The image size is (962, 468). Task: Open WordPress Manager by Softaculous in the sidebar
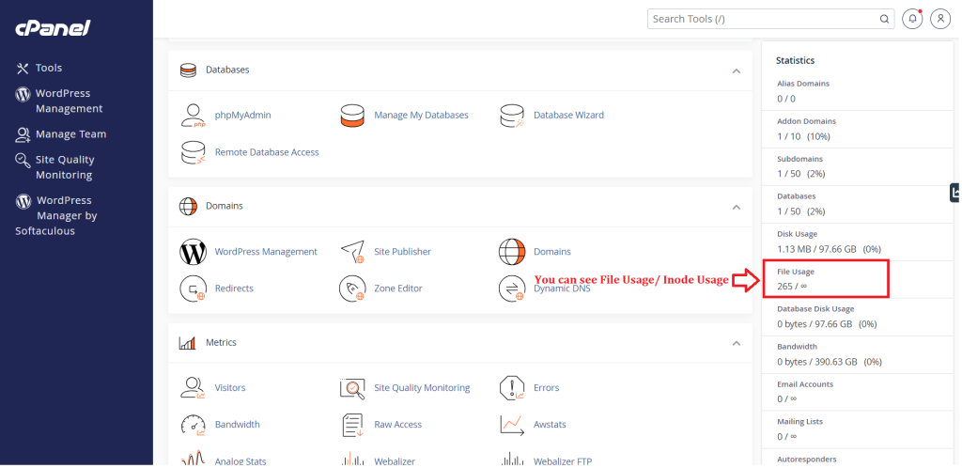pyautogui.click(x=56, y=215)
